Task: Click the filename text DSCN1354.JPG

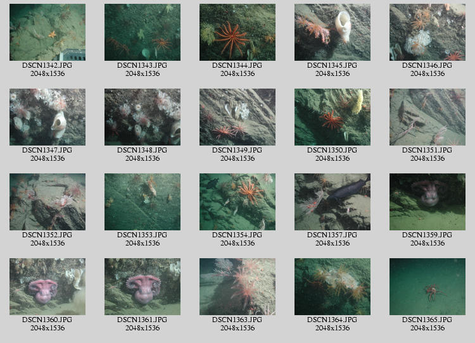Action: [x=237, y=235]
